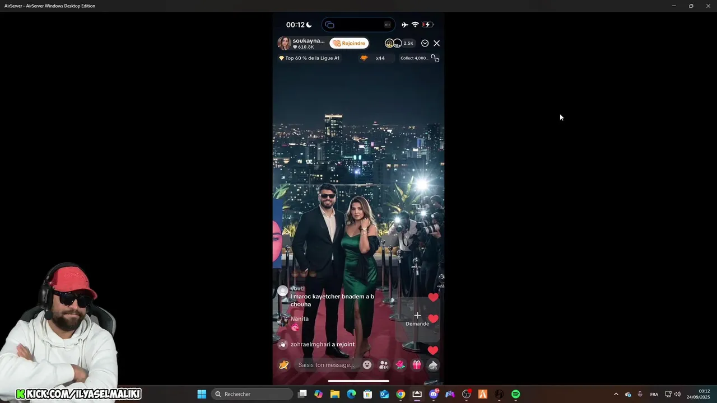Select AirServer taskbar icon
This screenshot has height=403, width=717.
[417, 394]
